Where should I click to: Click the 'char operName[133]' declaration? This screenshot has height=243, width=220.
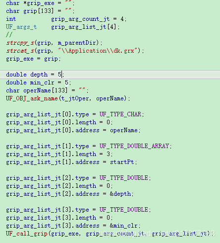coord(47,90)
